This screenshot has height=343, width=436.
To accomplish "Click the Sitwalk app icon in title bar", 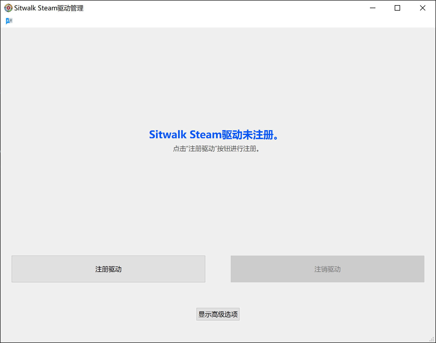I will coord(8,8).
